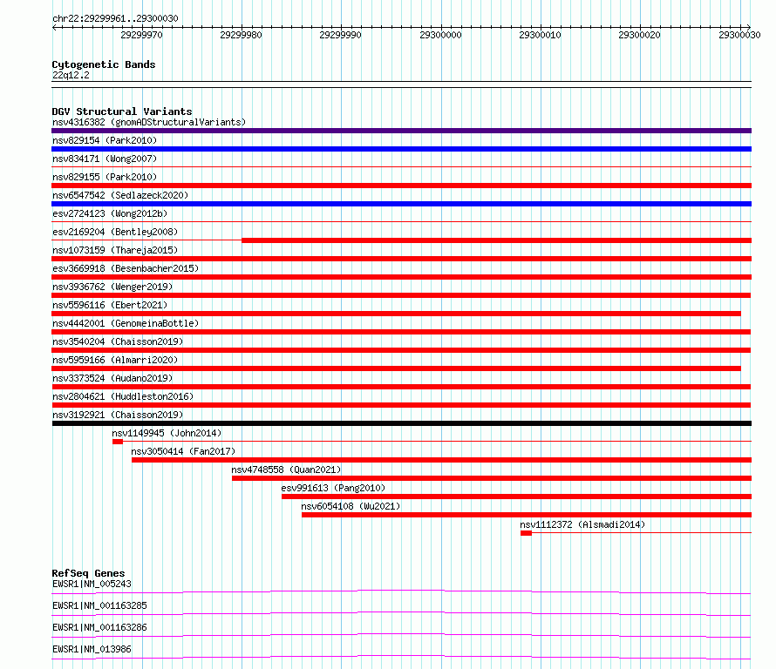776x669 pixels.
Task: Click the nsv829155 (Park2010) variant label
Action: (x=105, y=177)
